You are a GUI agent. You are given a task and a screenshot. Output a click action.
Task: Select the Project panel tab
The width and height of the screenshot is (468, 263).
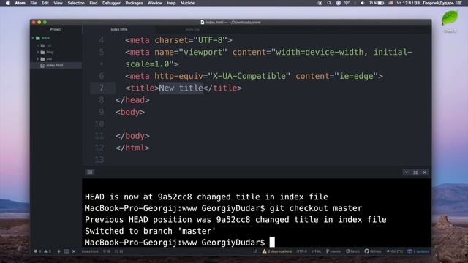(56, 29)
